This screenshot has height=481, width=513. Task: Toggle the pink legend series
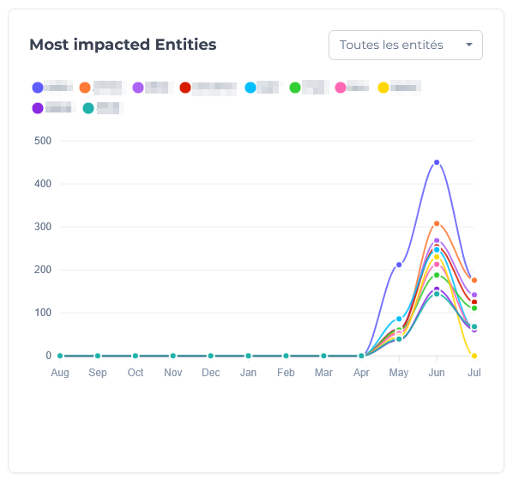341,88
